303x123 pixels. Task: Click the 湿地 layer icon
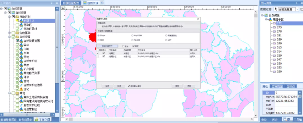click(x=21, y=81)
